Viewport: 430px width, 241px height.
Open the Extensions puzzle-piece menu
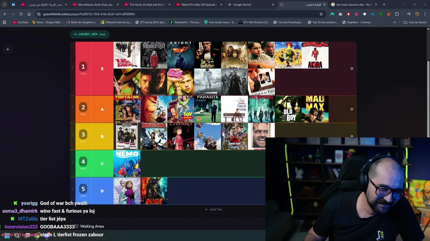tap(397, 14)
